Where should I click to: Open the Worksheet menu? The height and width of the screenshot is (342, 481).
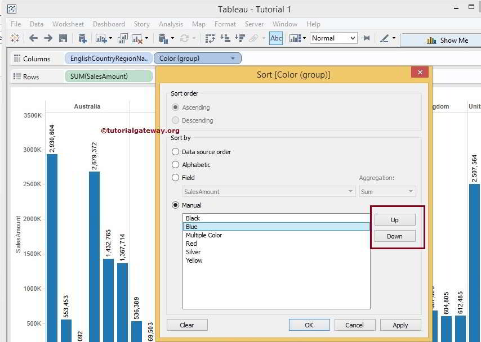tap(68, 24)
